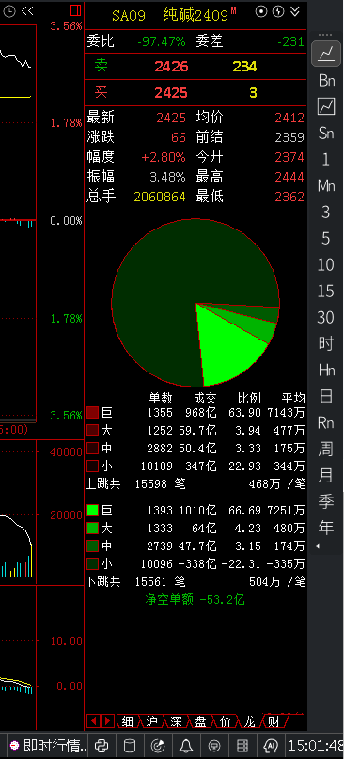
Task: Click the sidebar drag handle dots
Action: 325,35
